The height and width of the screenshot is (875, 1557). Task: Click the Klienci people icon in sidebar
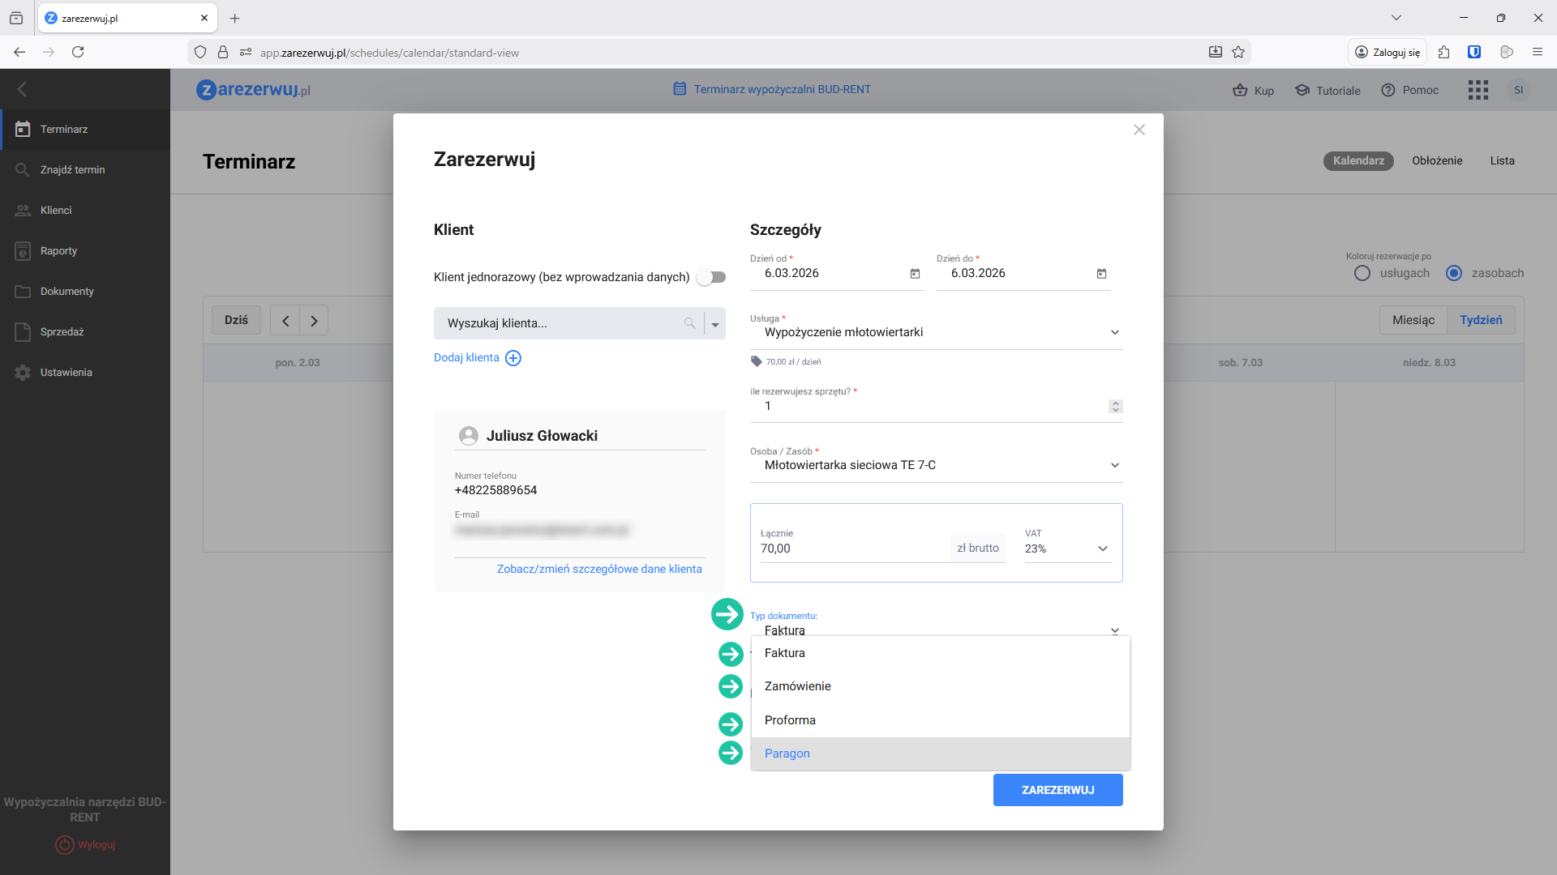(x=23, y=211)
